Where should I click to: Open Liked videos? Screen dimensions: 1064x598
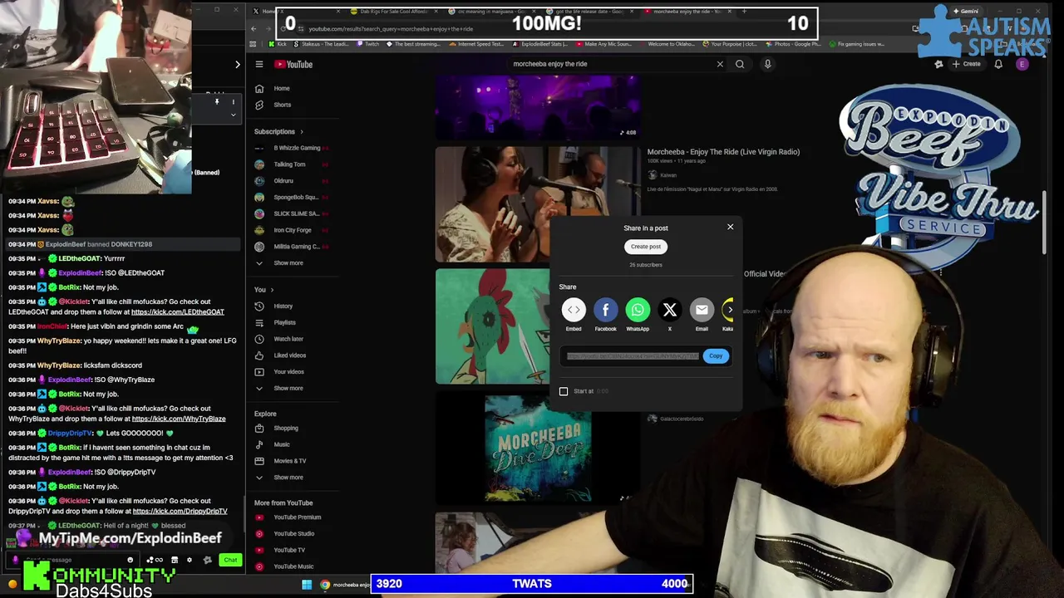[290, 355]
